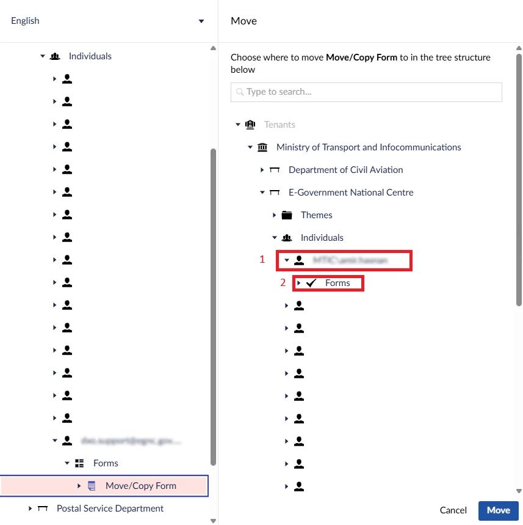Select Move/Copy Form in left tree
Viewport: 523px width, 525px height.
click(141, 486)
